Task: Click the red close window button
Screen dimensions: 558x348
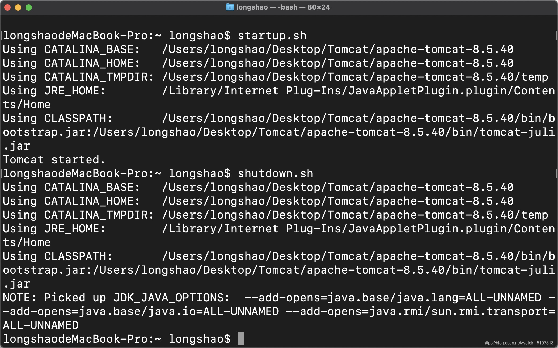Action: click(7, 7)
